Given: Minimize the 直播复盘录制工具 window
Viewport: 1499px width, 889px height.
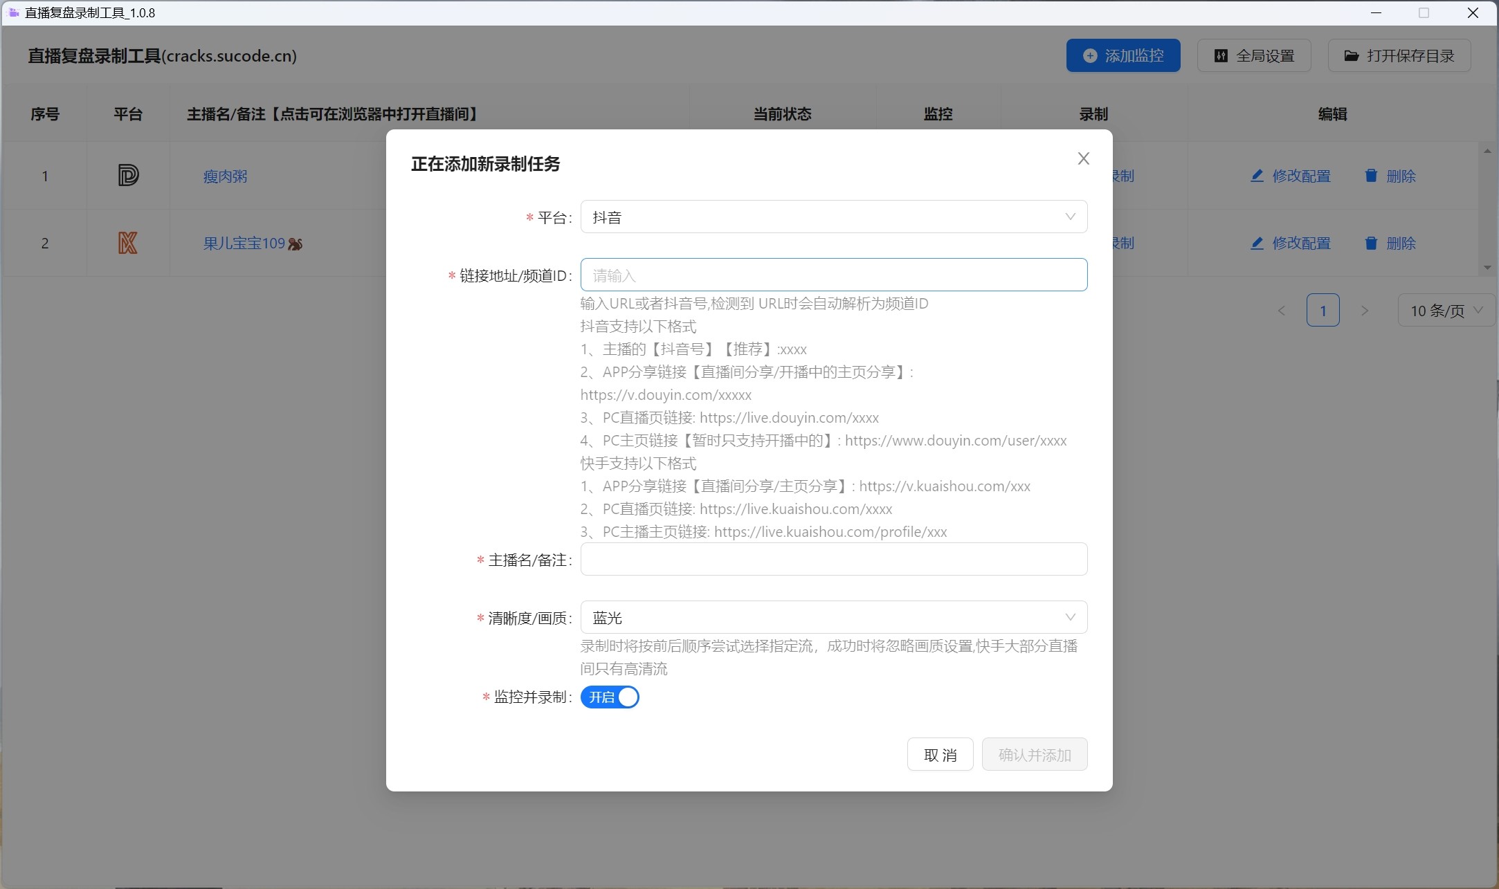Looking at the screenshot, I should coord(1377,12).
